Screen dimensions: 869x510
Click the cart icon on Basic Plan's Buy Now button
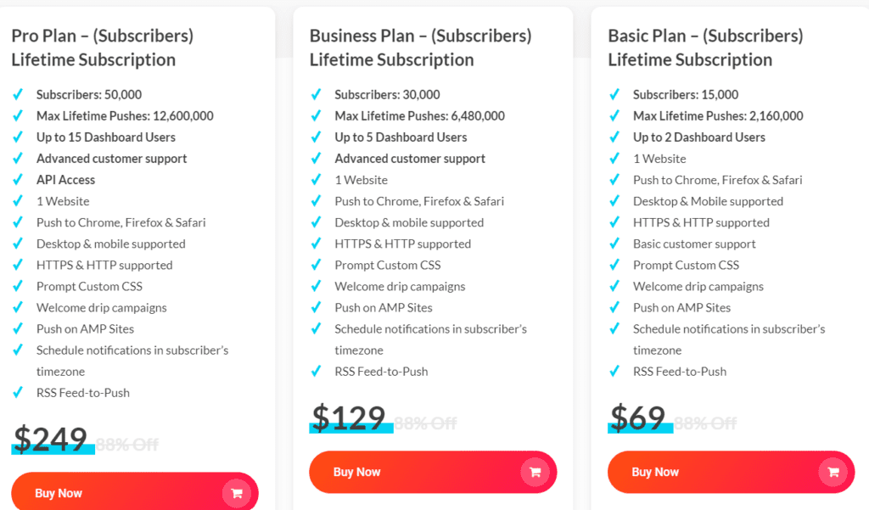[x=833, y=472]
